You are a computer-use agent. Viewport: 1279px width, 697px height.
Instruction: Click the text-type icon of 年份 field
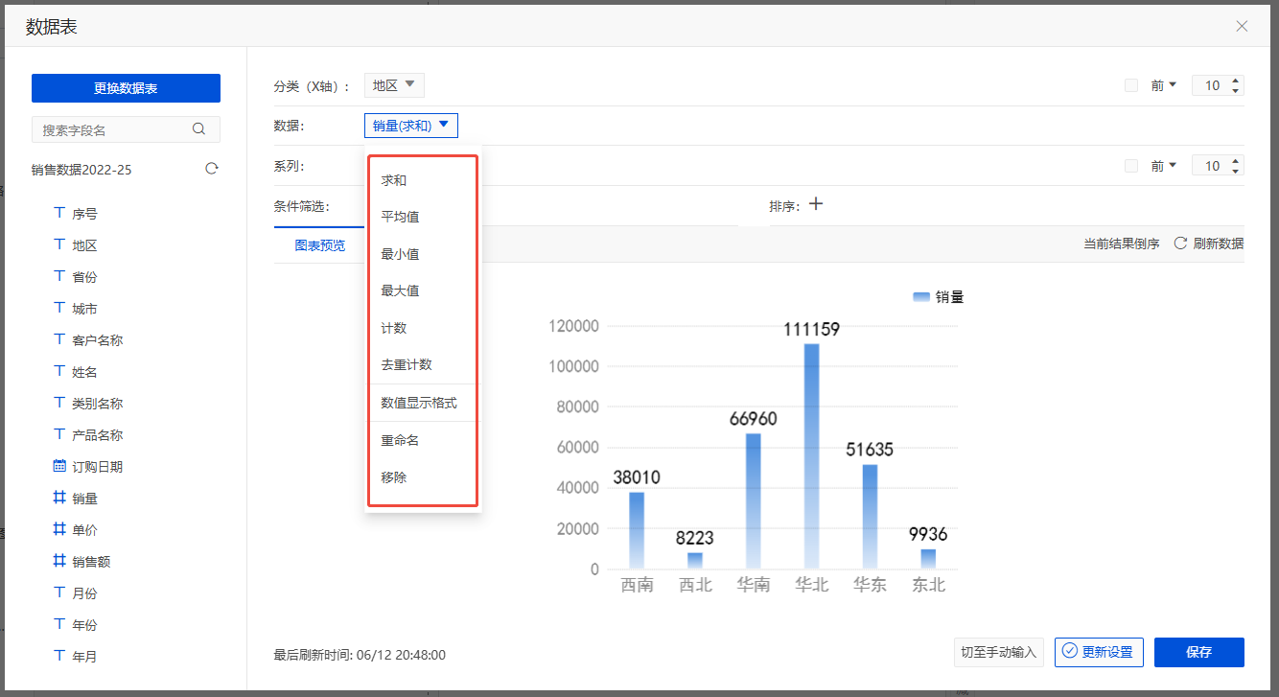(59, 624)
